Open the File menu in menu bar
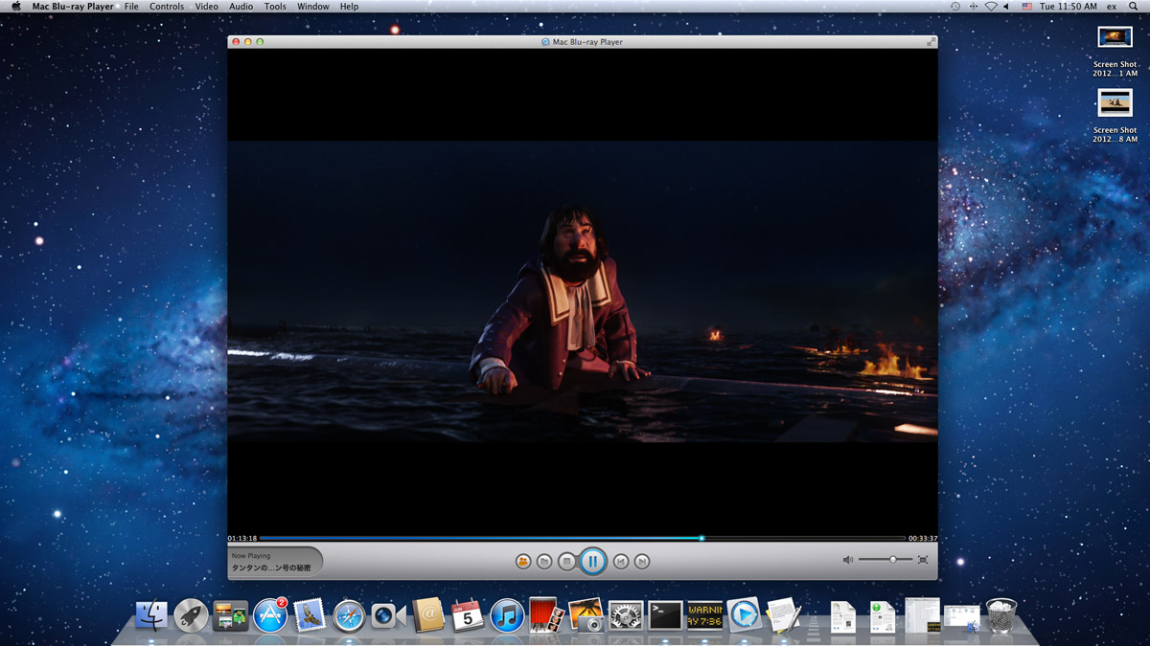The width and height of the screenshot is (1150, 646). (131, 7)
